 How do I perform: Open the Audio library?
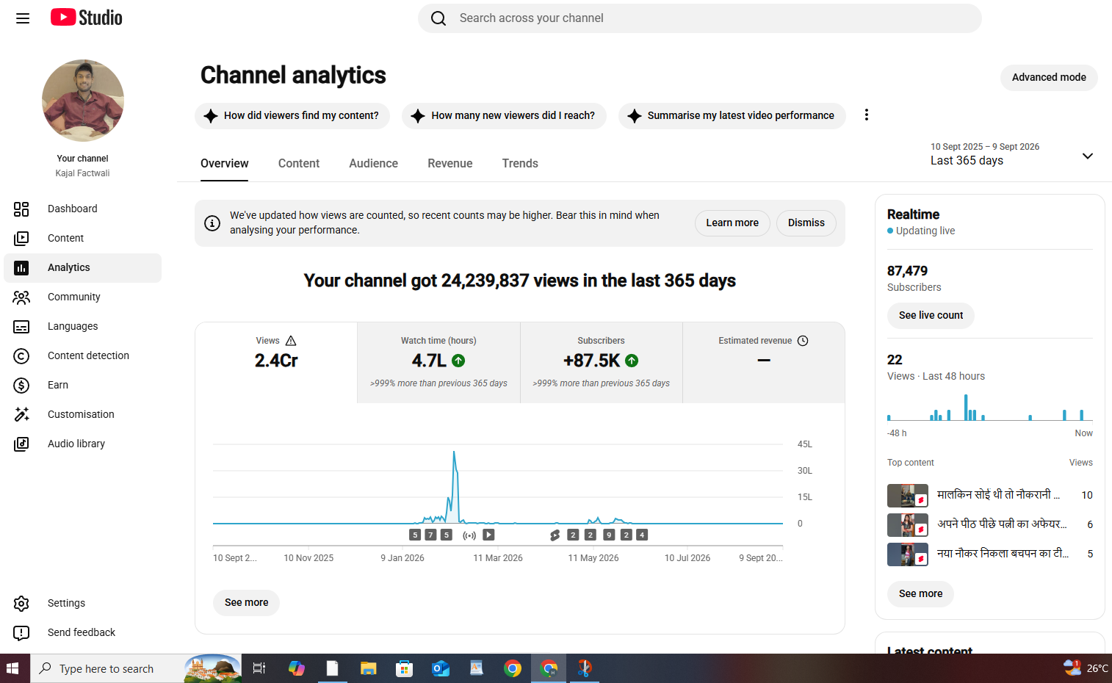[82, 444]
